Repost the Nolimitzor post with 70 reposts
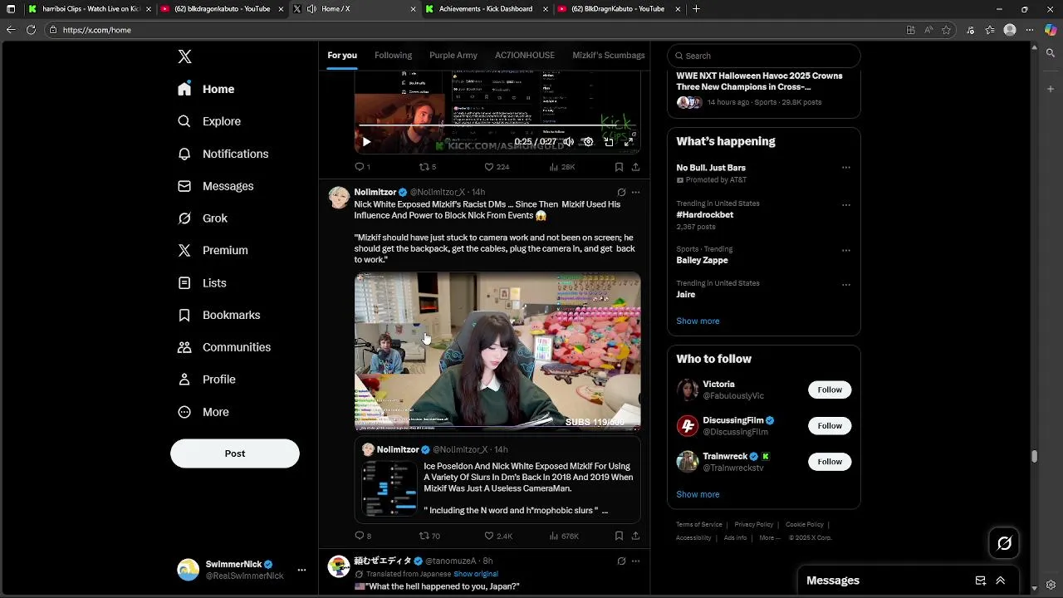This screenshot has width=1063, height=598. click(429, 537)
